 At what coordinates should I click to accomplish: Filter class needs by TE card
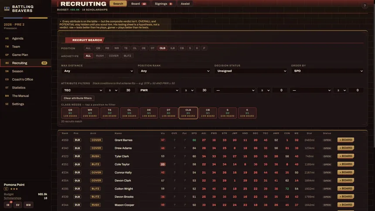[x=109, y=113]
